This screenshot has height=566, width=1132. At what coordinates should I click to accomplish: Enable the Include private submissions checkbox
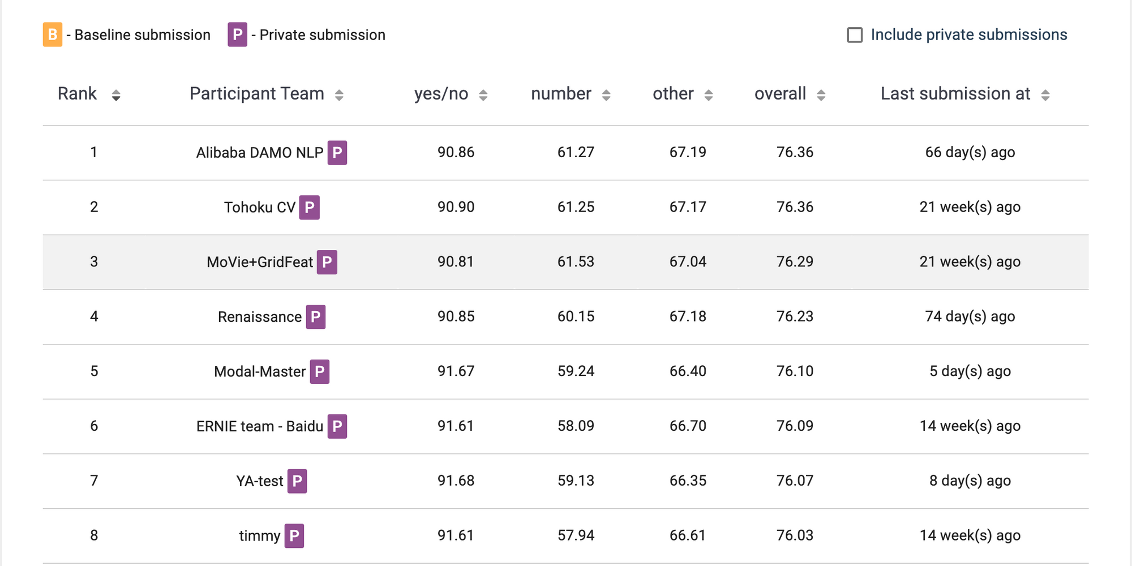[x=855, y=34]
